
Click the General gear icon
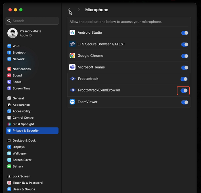[x=9, y=98]
